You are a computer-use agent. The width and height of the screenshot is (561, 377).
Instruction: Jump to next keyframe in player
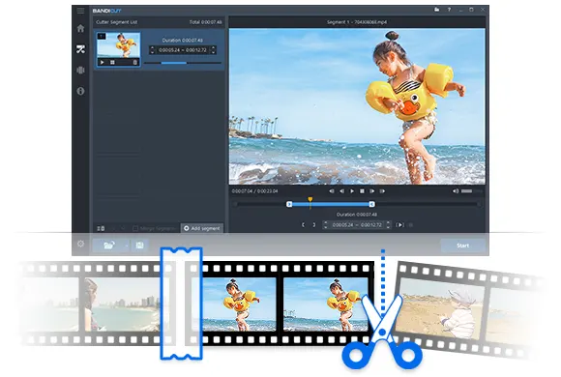pos(382,191)
